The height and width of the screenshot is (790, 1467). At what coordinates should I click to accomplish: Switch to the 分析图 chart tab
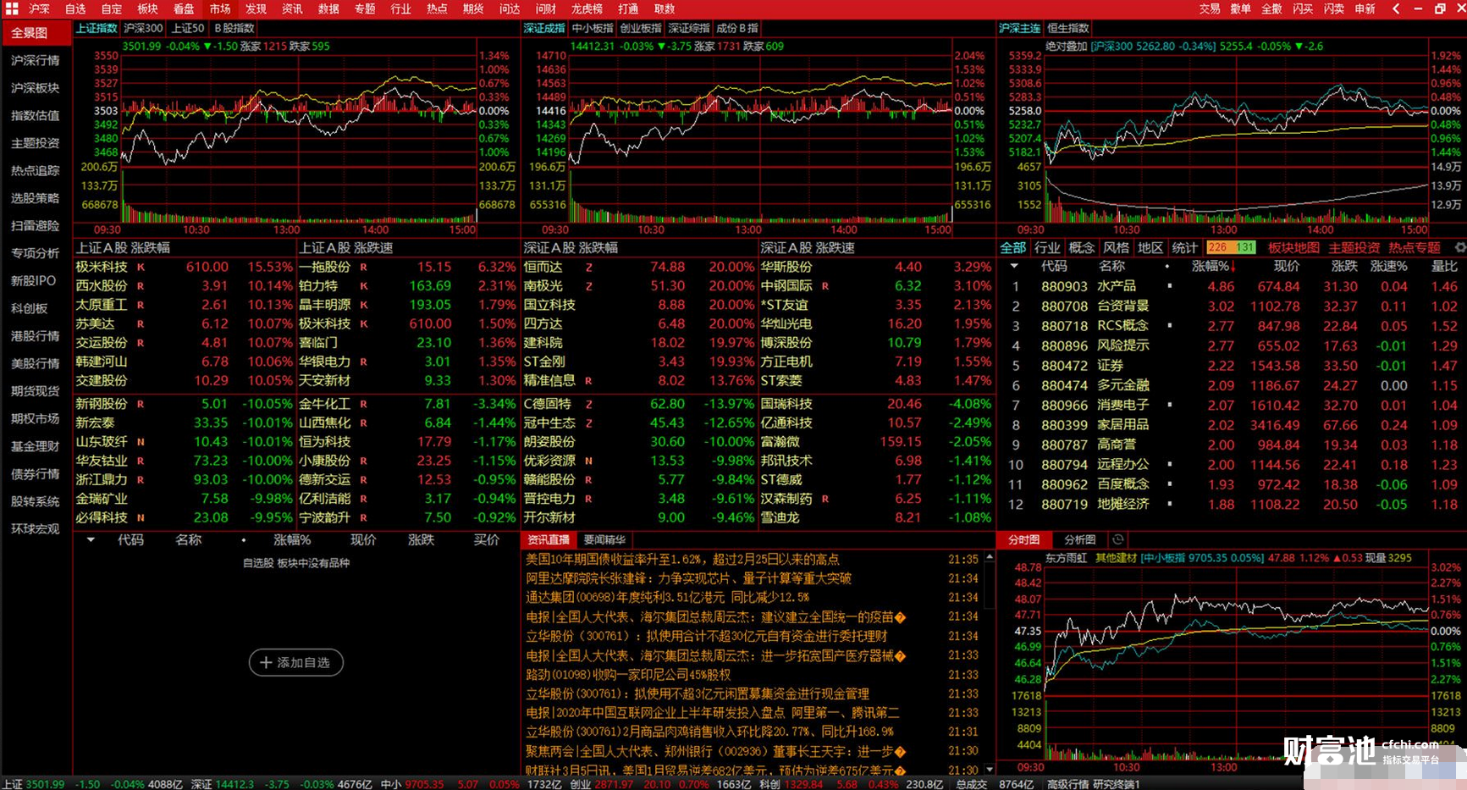(1079, 539)
